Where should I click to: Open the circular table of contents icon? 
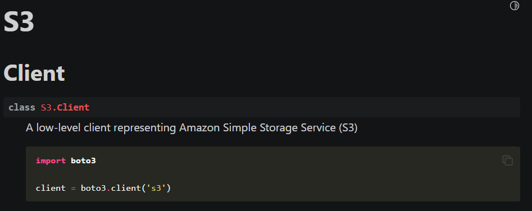(x=515, y=6)
